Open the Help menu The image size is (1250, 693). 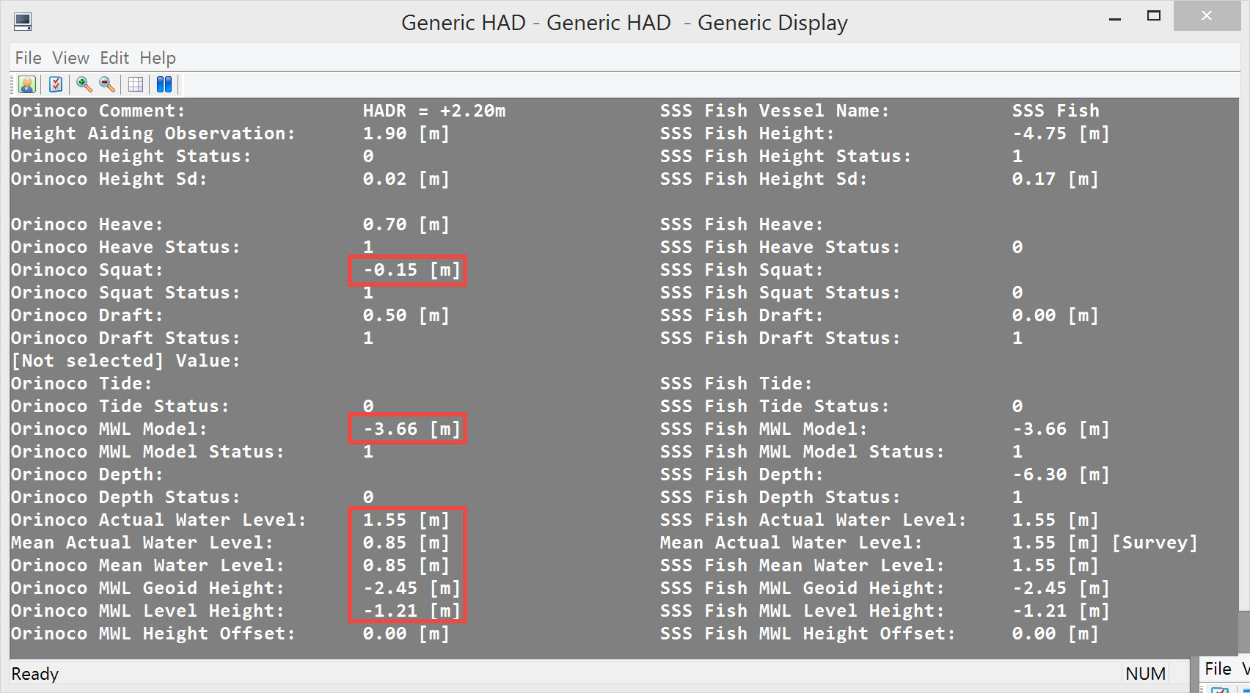(158, 58)
